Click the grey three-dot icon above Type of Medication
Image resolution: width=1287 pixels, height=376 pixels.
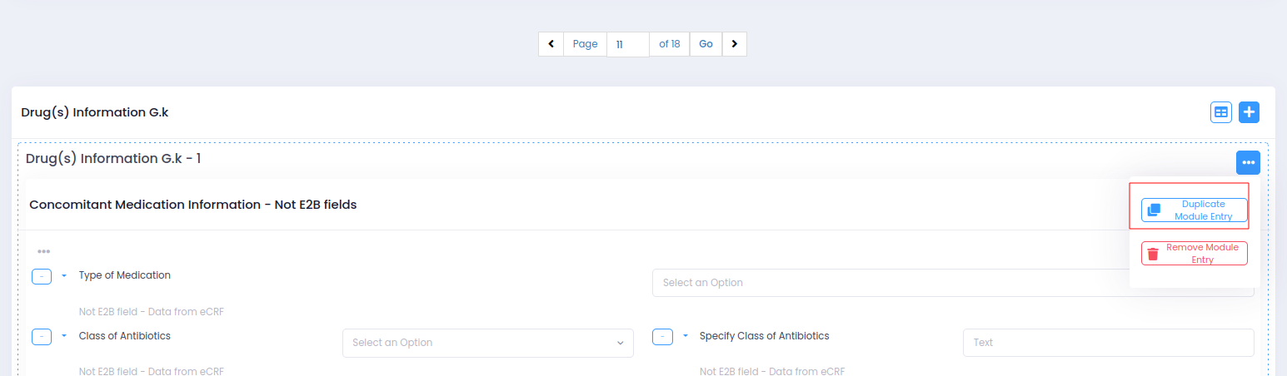tap(43, 251)
